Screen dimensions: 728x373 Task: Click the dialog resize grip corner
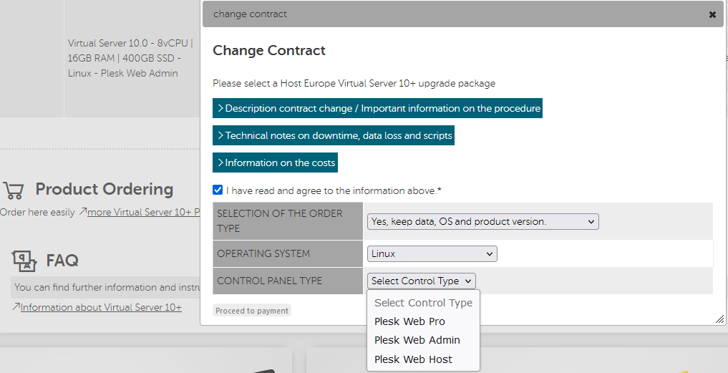[719, 319]
